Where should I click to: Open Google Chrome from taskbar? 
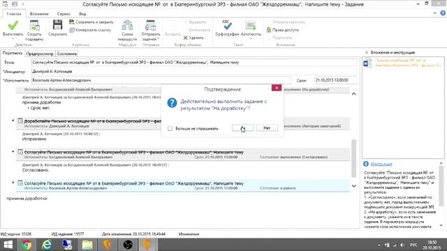pyautogui.click(x=27, y=245)
